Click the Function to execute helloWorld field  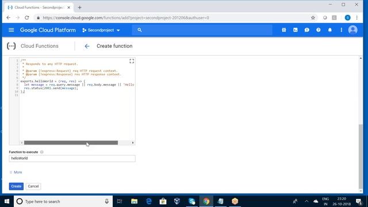(72, 159)
